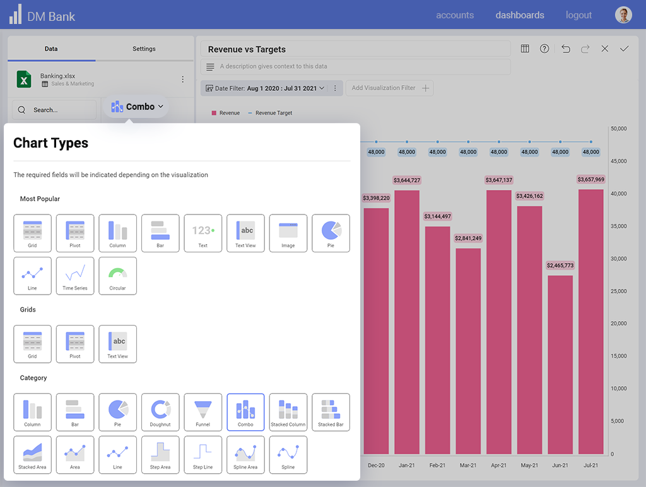The width and height of the screenshot is (646, 487).
Task: Add Visualization Filter button
Action: (x=390, y=88)
